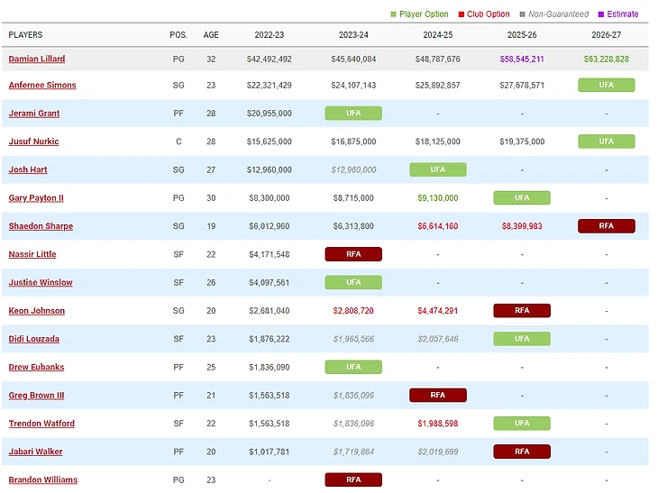Click the green Player Option legend square
This screenshot has height=493, width=658.
coord(393,14)
